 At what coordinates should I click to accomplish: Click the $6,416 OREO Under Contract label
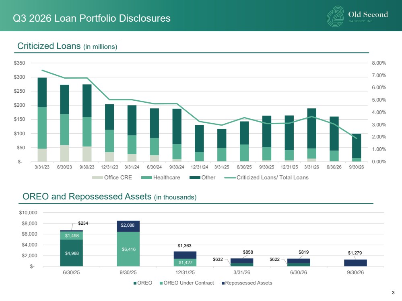pyautogui.click(x=129, y=249)
